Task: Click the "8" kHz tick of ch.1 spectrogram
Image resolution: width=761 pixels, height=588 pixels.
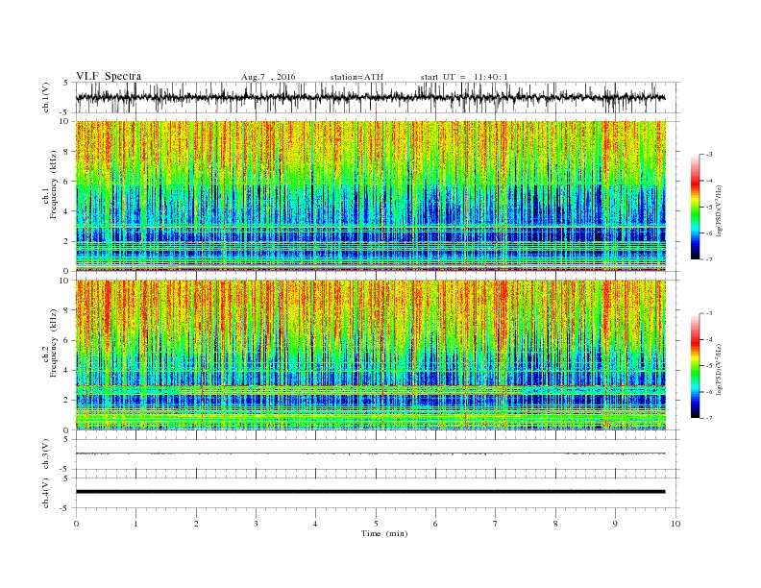Action: tap(67, 152)
